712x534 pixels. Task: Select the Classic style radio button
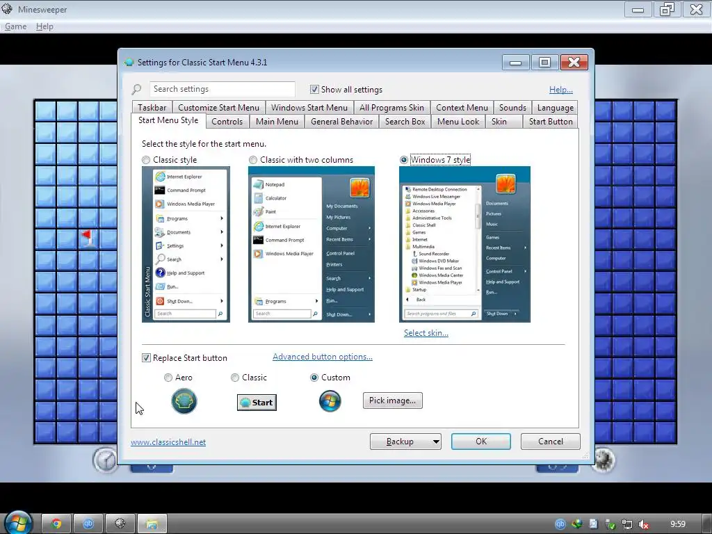coord(146,160)
